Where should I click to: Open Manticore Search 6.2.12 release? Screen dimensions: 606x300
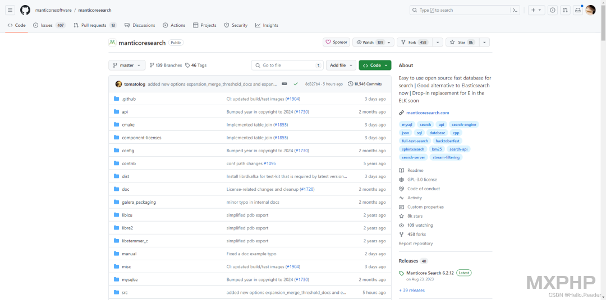(x=430, y=273)
